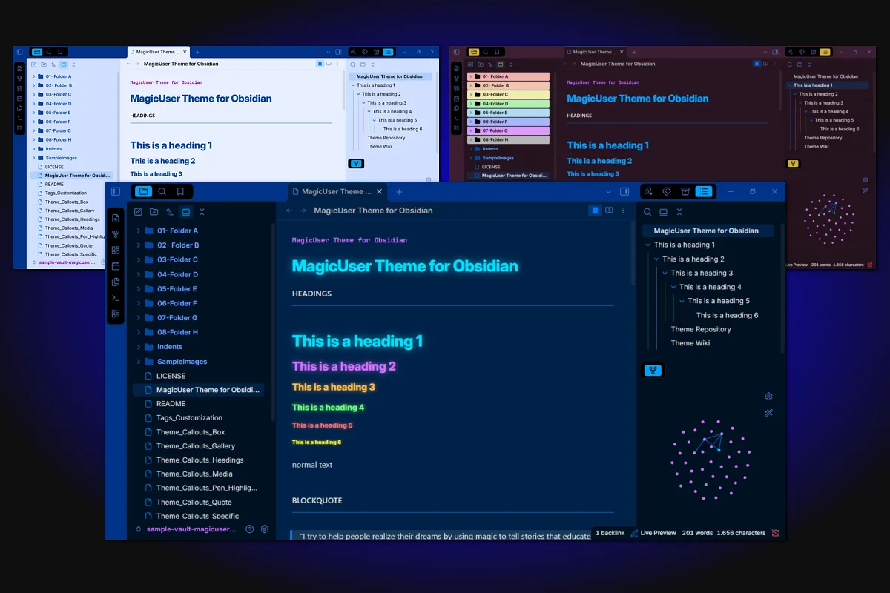Close the MagicUser Theme tab in front window
890x593 pixels.
click(x=380, y=191)
